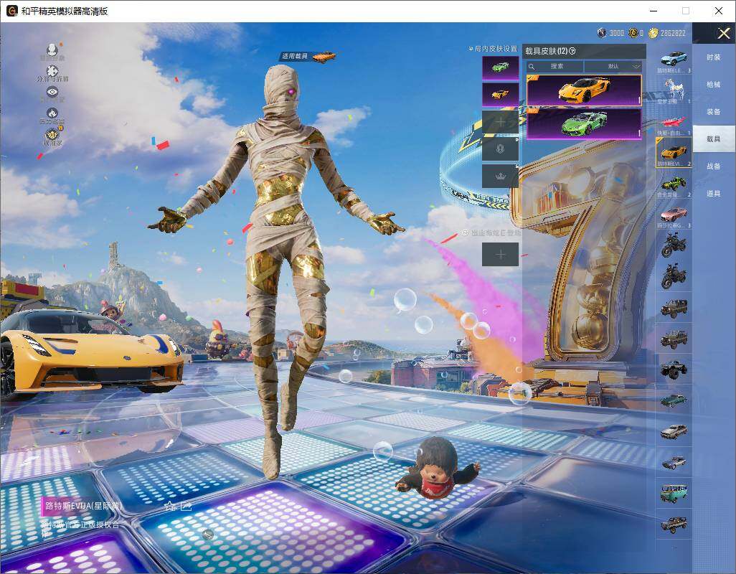Viewport: 736px width, 574px height.
Task: Open the 分解与拆解 puzzle icon
Action: [x=52, y=71]
